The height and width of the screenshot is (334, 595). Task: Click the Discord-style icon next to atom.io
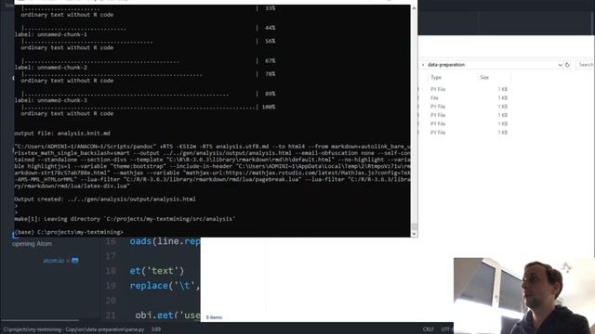74,261
